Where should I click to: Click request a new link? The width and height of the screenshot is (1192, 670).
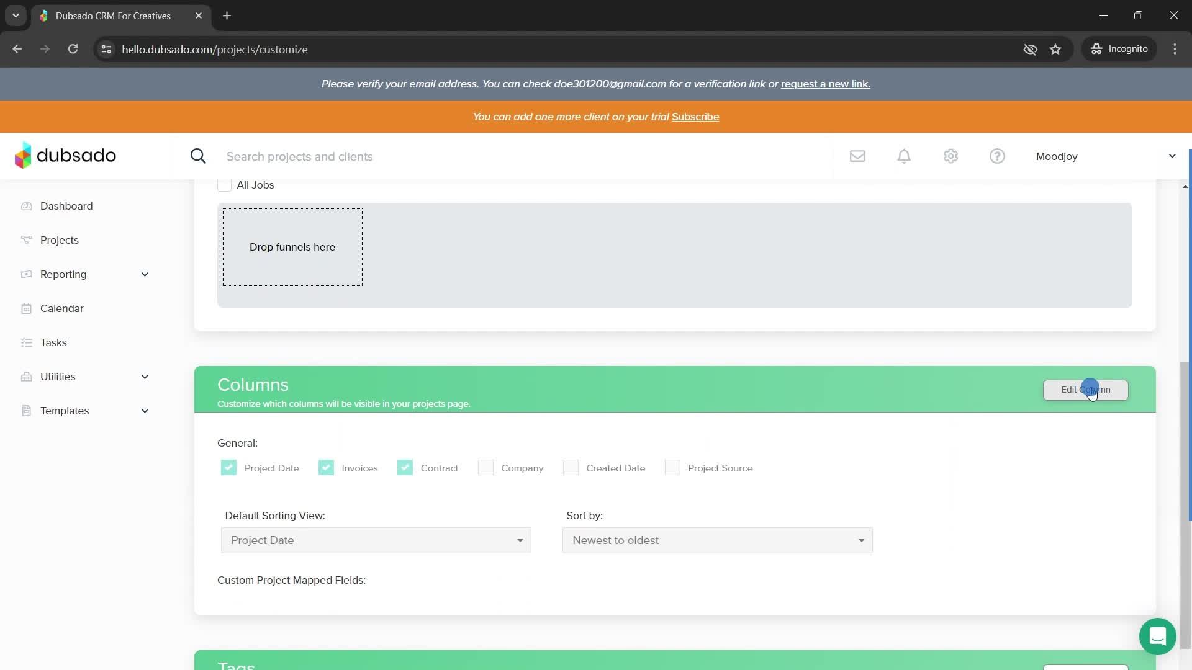click(825, 84)
